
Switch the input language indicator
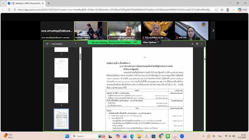point(220,136)
